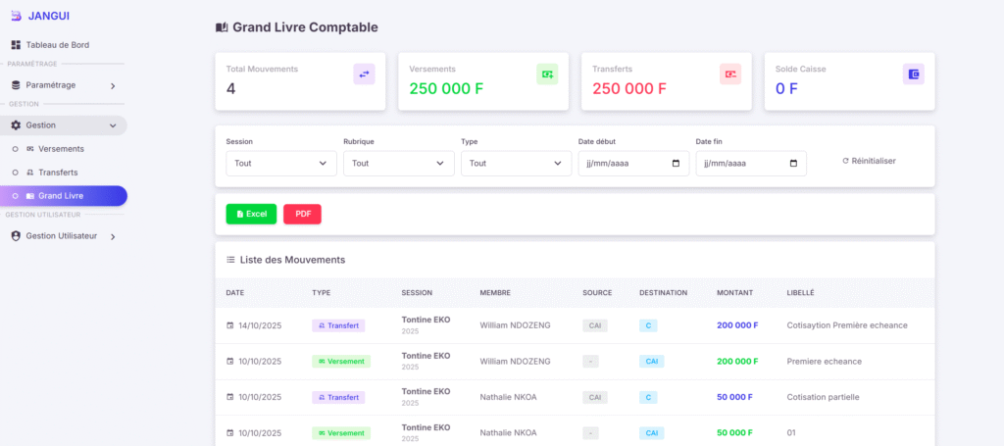Click the Date début input field
This screenshot has width=1004, height=446.
[623, 164]
